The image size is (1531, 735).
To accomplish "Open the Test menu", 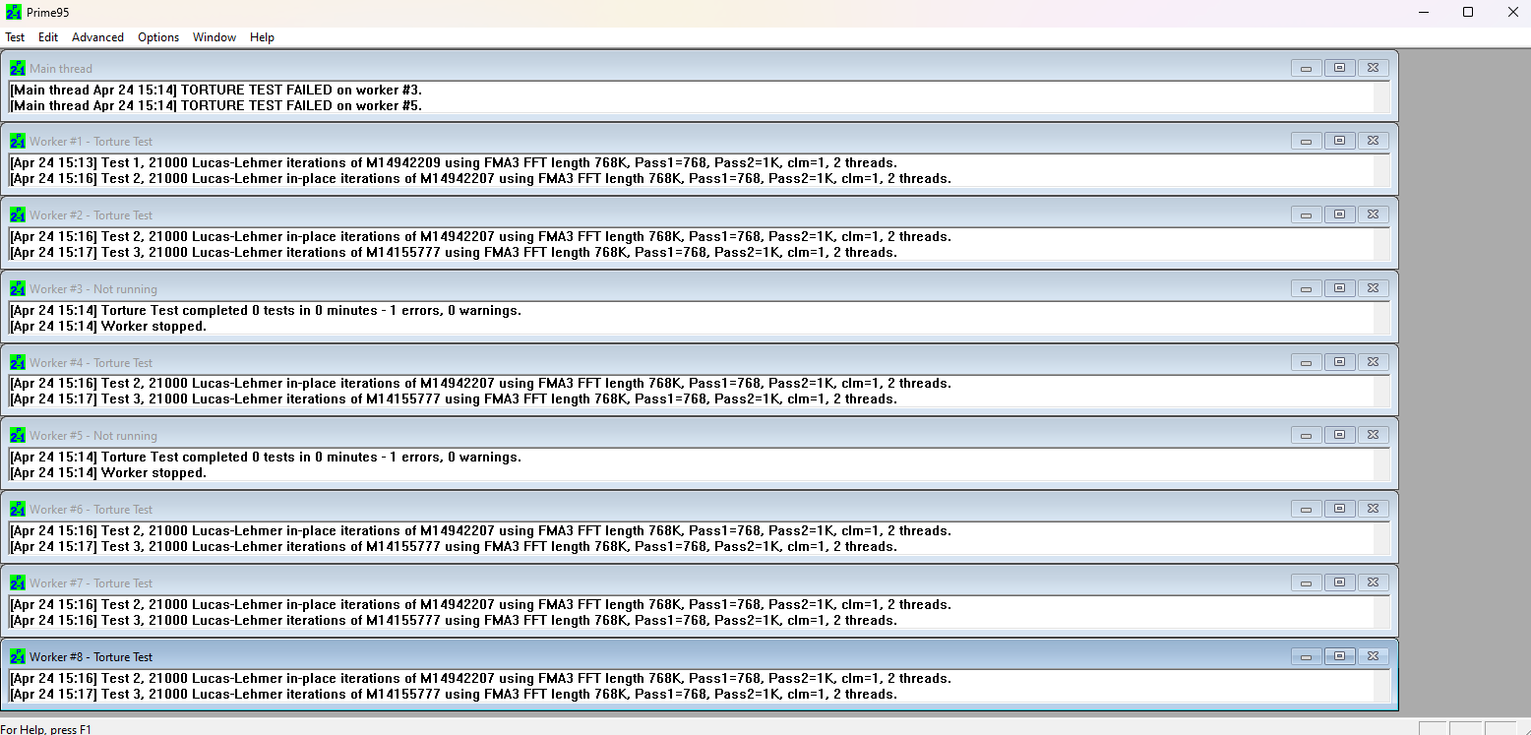I will click(x=15, y=37).
